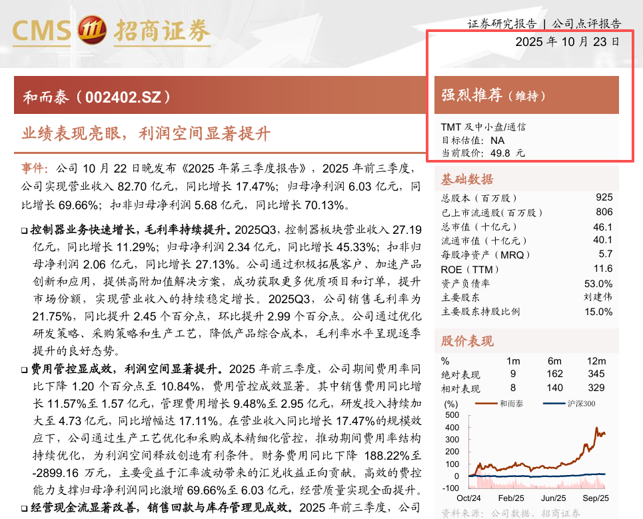Viewport: 643px width, 519px height.
Task: Click the 基础数据 section heading
Action: coord(467,179)
